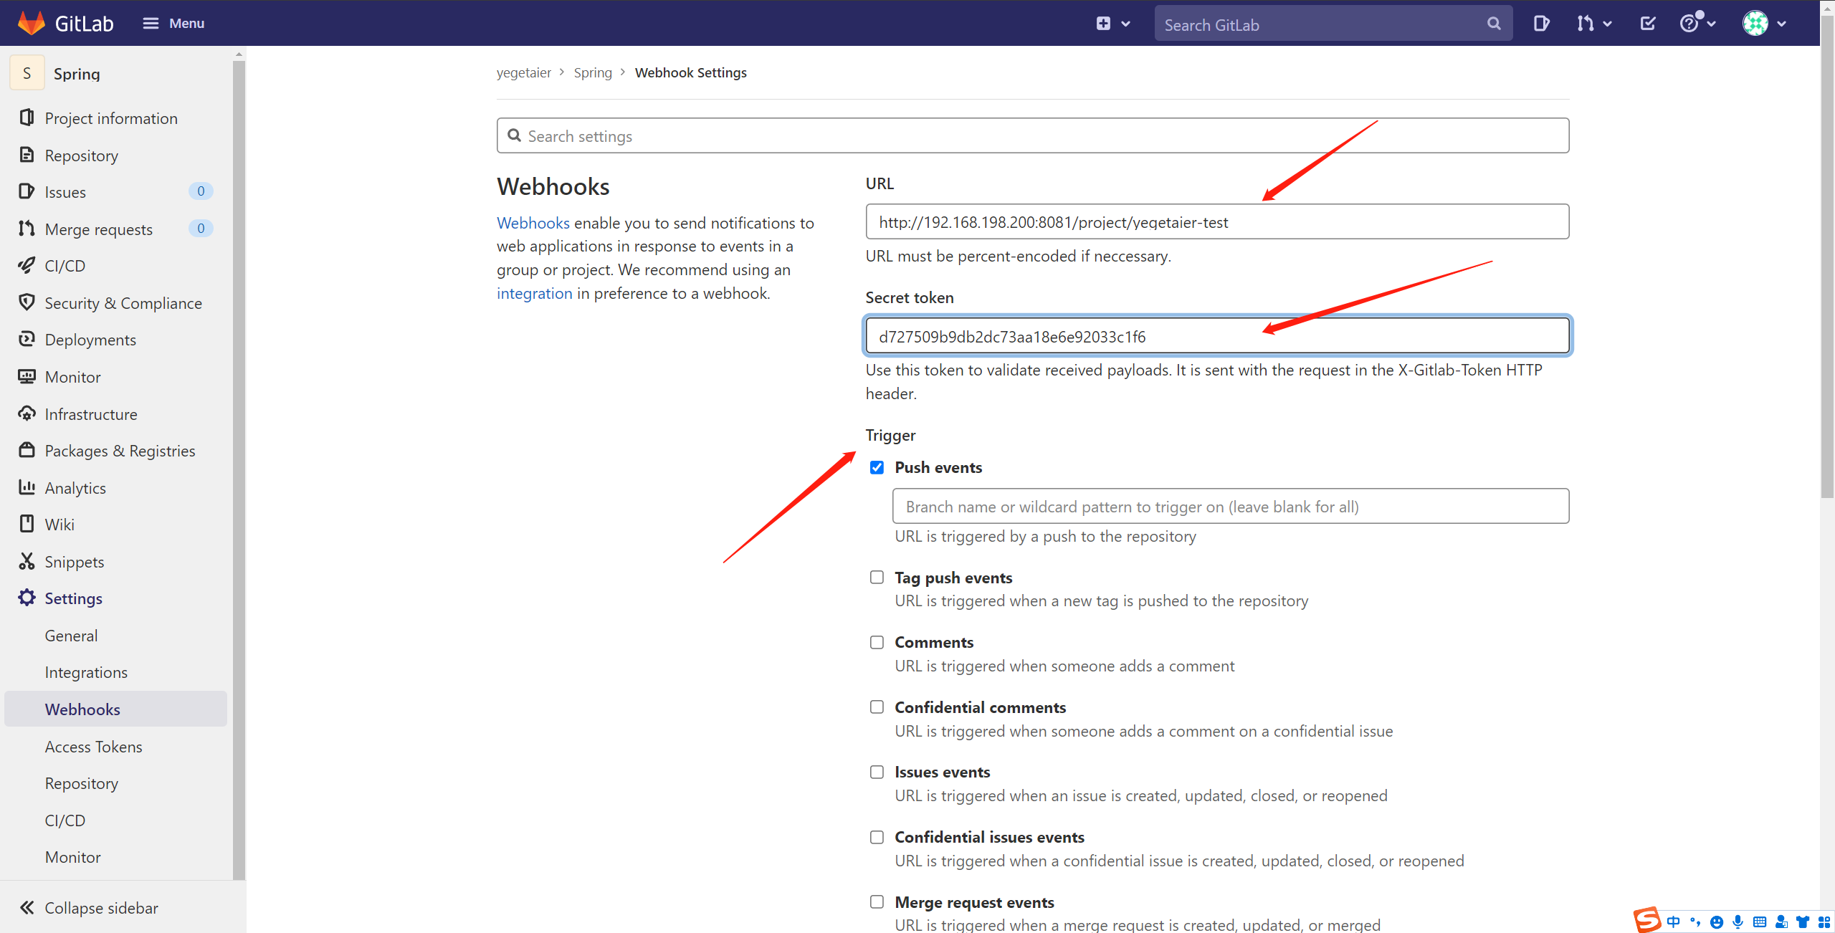Click the CI/CD rocket icon in sidebar
This screenshot has width=1835, height=933.
[27, 266]
